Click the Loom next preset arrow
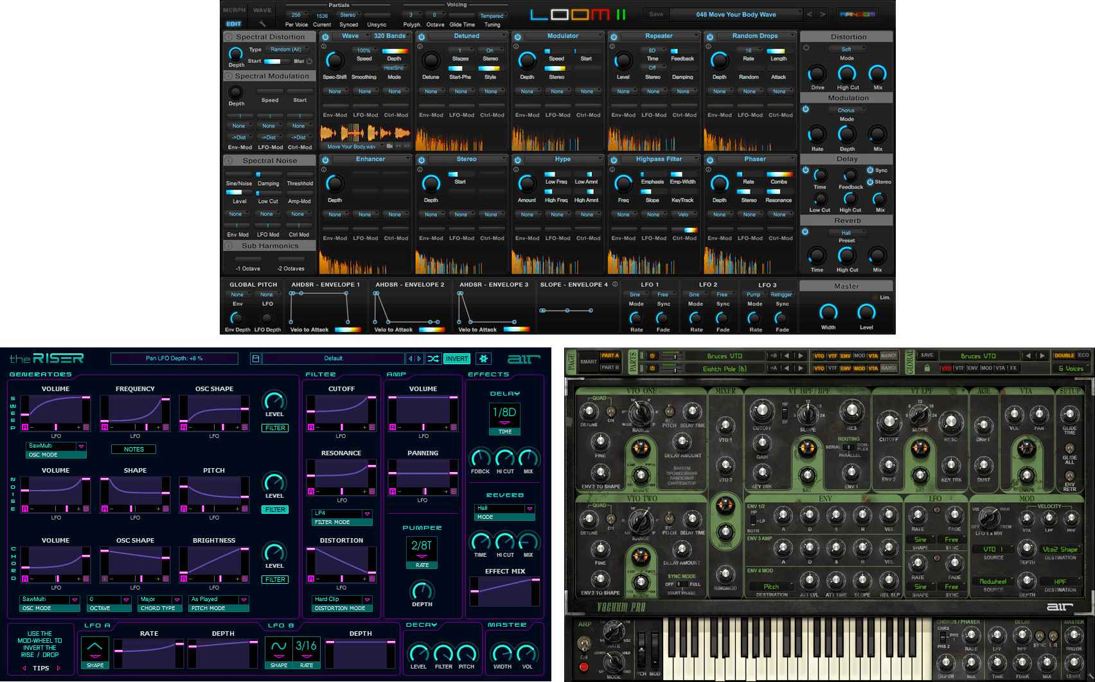Screen dimensions: 1095x682 point(823,14)
